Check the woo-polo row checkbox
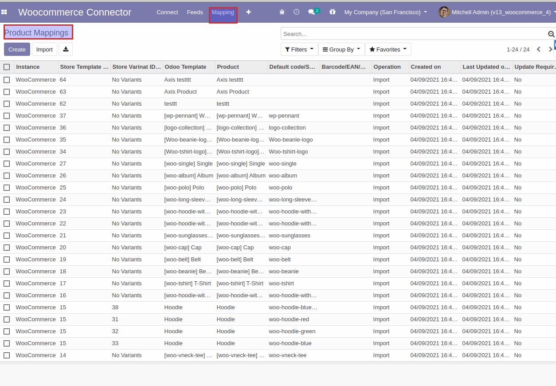Screen dimensions: 556x386 (x=7, y=188)
